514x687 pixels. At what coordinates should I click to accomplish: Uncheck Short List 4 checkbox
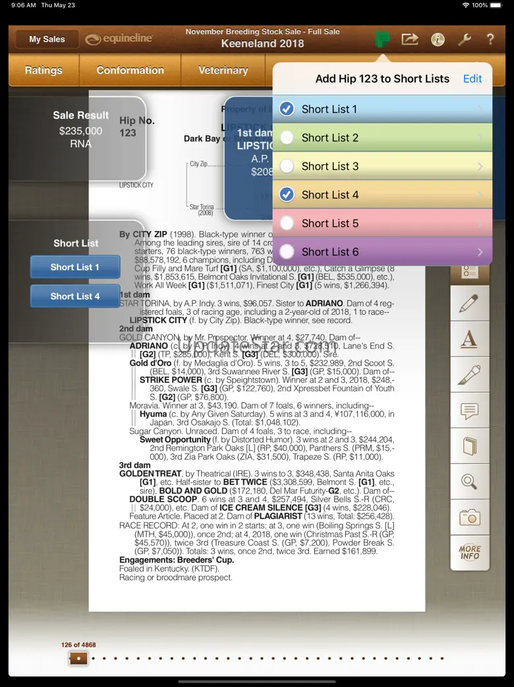[x=287, y=195]
